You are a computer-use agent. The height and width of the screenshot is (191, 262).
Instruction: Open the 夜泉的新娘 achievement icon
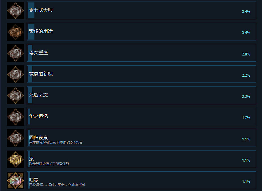(x=16, y=74)
